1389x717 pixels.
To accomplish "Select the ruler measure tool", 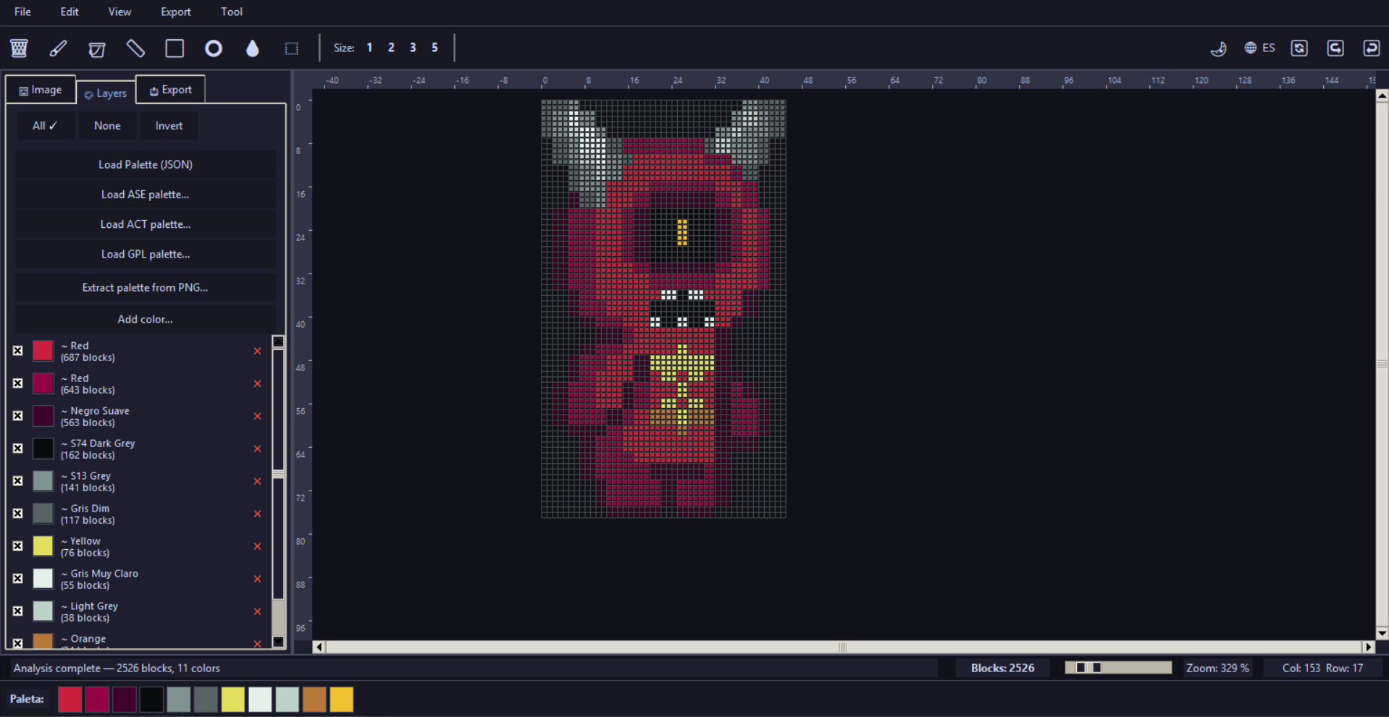I will point(135,48).
